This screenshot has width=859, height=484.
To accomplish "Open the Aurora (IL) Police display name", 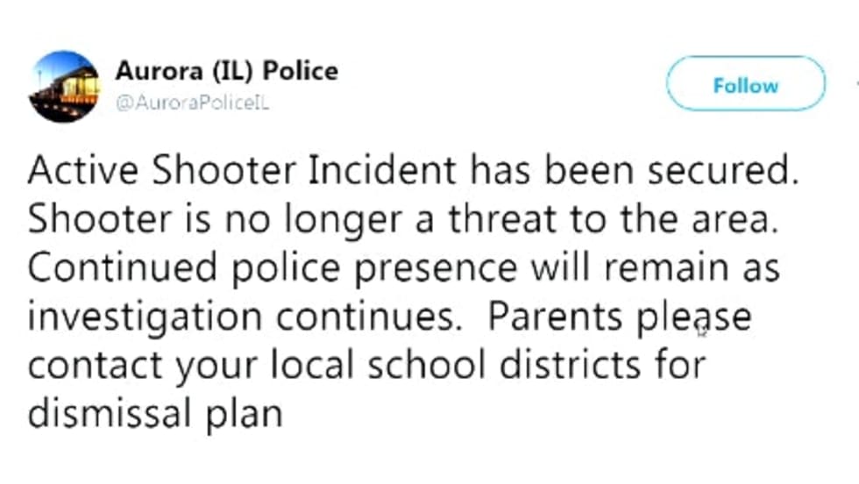I will (226, 71).
